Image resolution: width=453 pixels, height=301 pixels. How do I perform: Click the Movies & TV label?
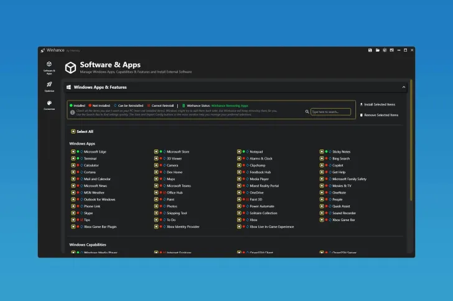point(342,186)
